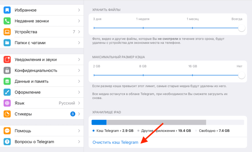The image size is (252, 152).
Task: Click the green phone icon for Недавние звонки
Action: tap(7, 21)
